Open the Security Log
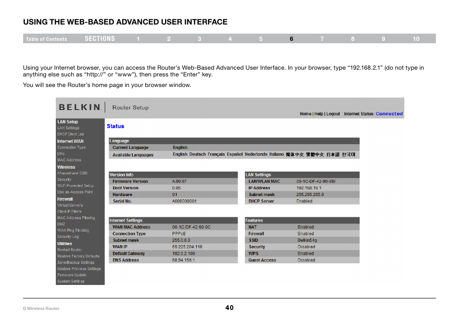 tap(68, 236)
